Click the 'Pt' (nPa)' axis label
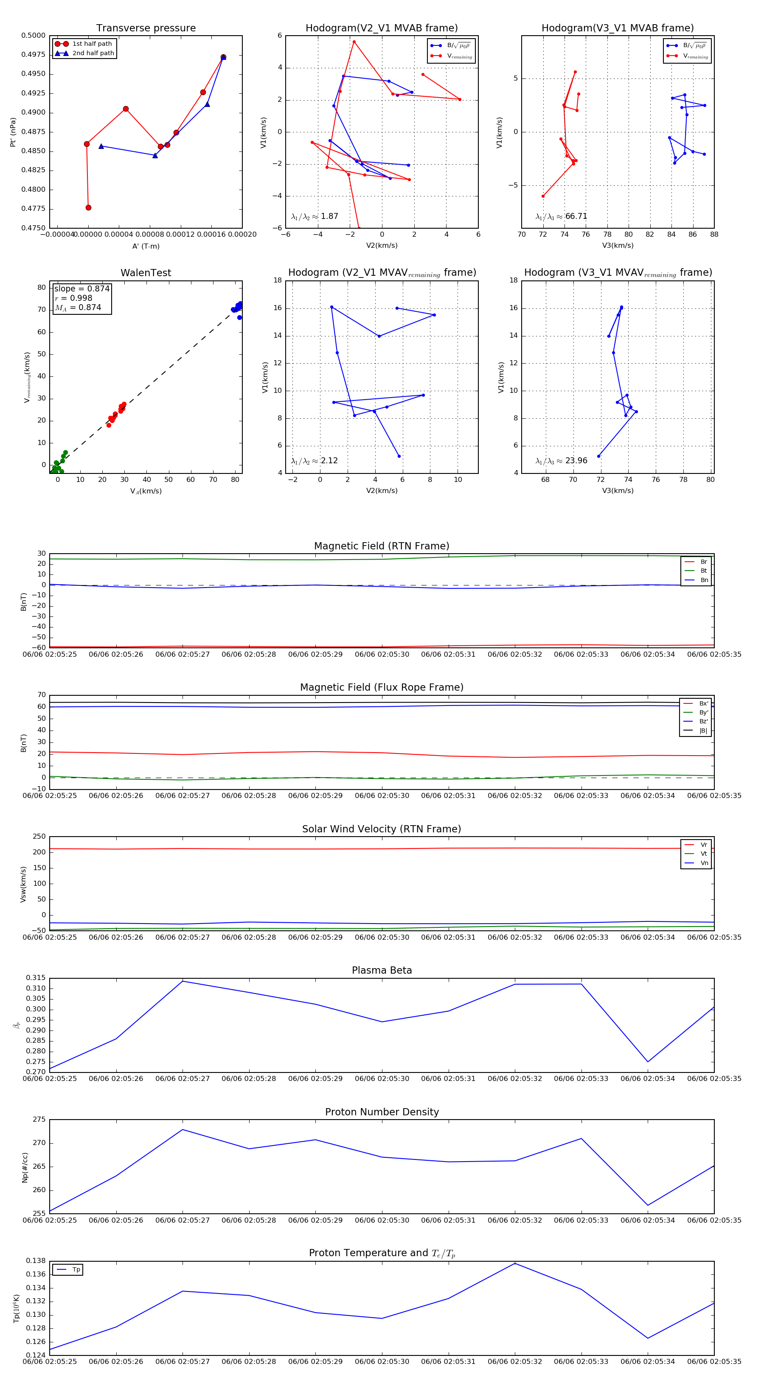 (x=13, y=132)
